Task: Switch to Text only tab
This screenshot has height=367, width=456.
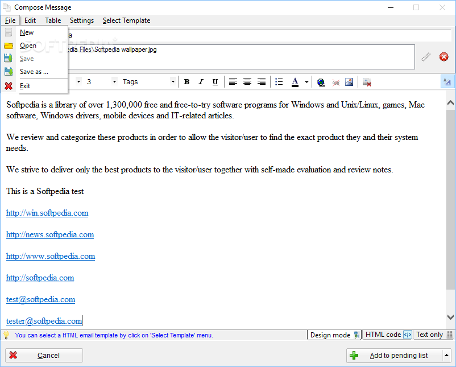Action: click(x=433, y=335)
